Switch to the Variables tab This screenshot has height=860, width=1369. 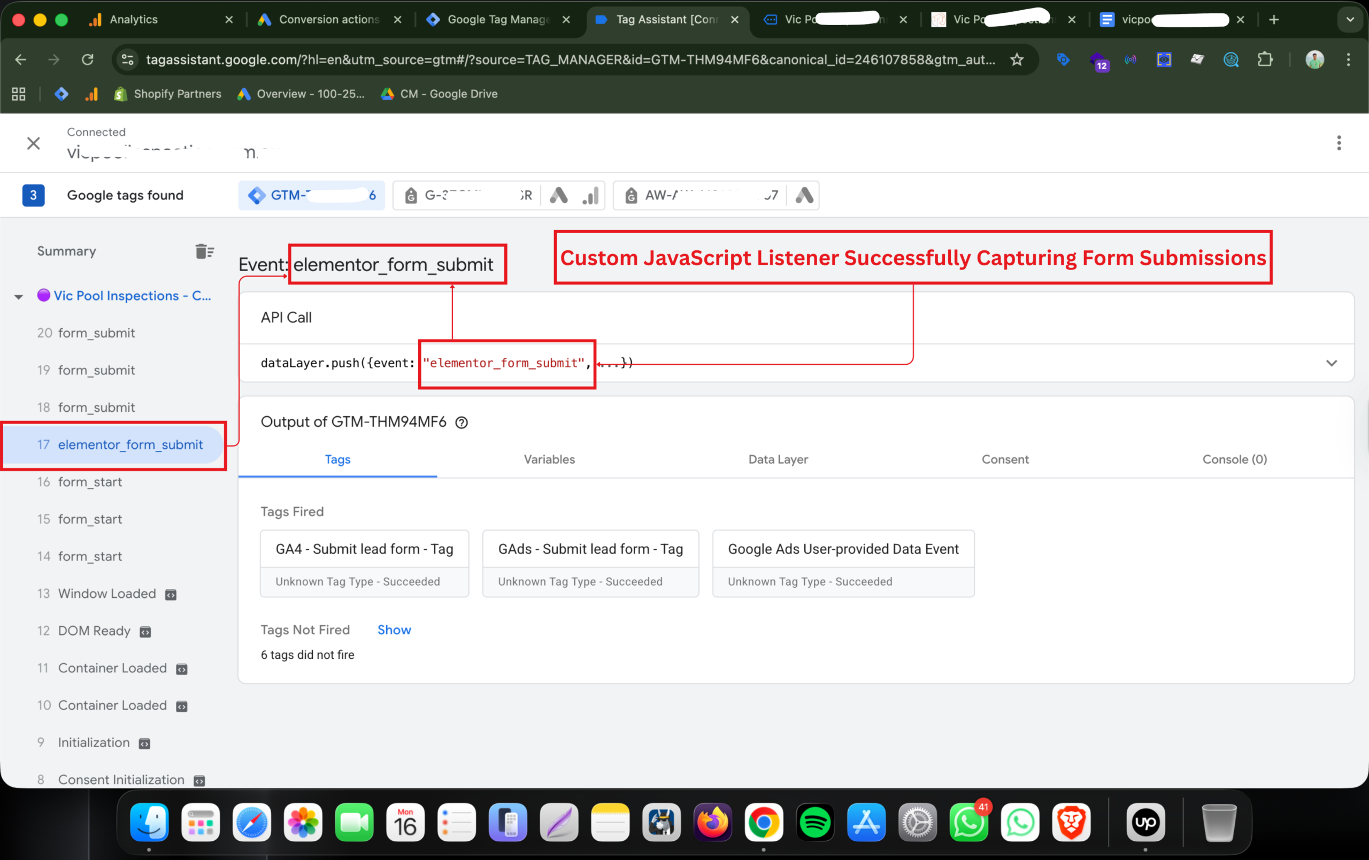pyautogui.click(x=549, y=459)
